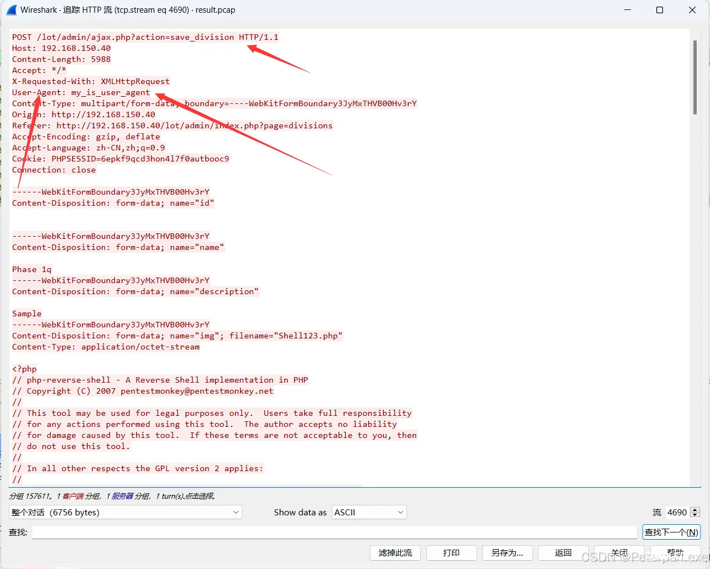Click the Accept-Encoding: gzip, deflate line
The width and height of the screenshot is (710, 569).
click(86, 137)
